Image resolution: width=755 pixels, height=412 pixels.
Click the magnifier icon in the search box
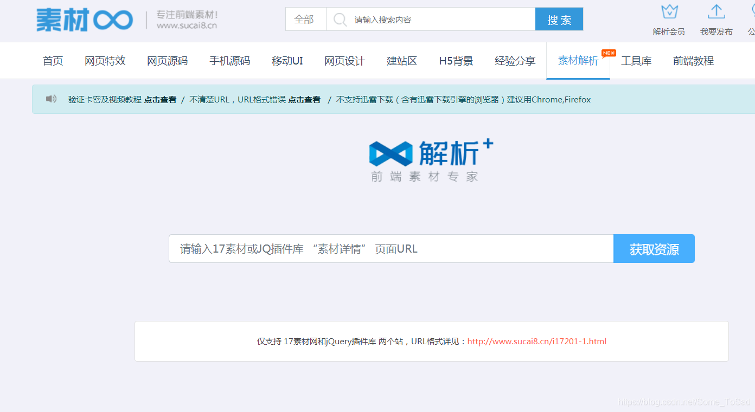339,19
